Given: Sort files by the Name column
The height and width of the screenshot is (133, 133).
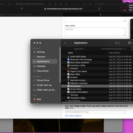Looking at the screenshot, I should (x=70, y=53).
